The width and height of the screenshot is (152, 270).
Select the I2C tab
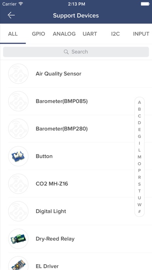[115, 34]
